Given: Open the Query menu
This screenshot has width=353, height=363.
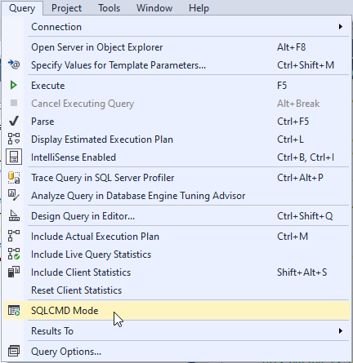Looking at the screenshot, I should coord(22,8).
